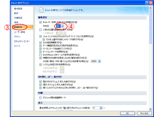Screen dimensions: 154x117
Task: Click the scrollbar up arrow
Action: pyautogui.click(x=150, y=8)
